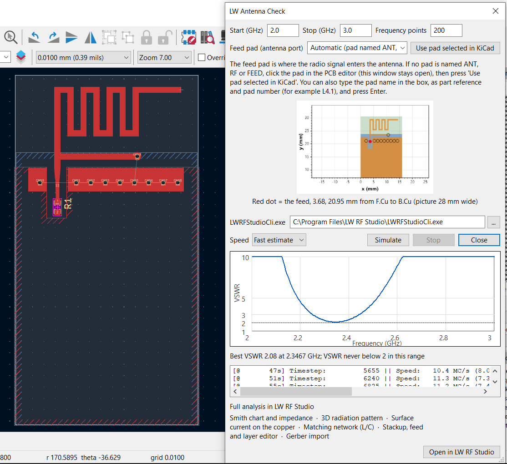Screen dimensions: 507x464
Task: Click the meander antenna trace open end
Action: 180,90
